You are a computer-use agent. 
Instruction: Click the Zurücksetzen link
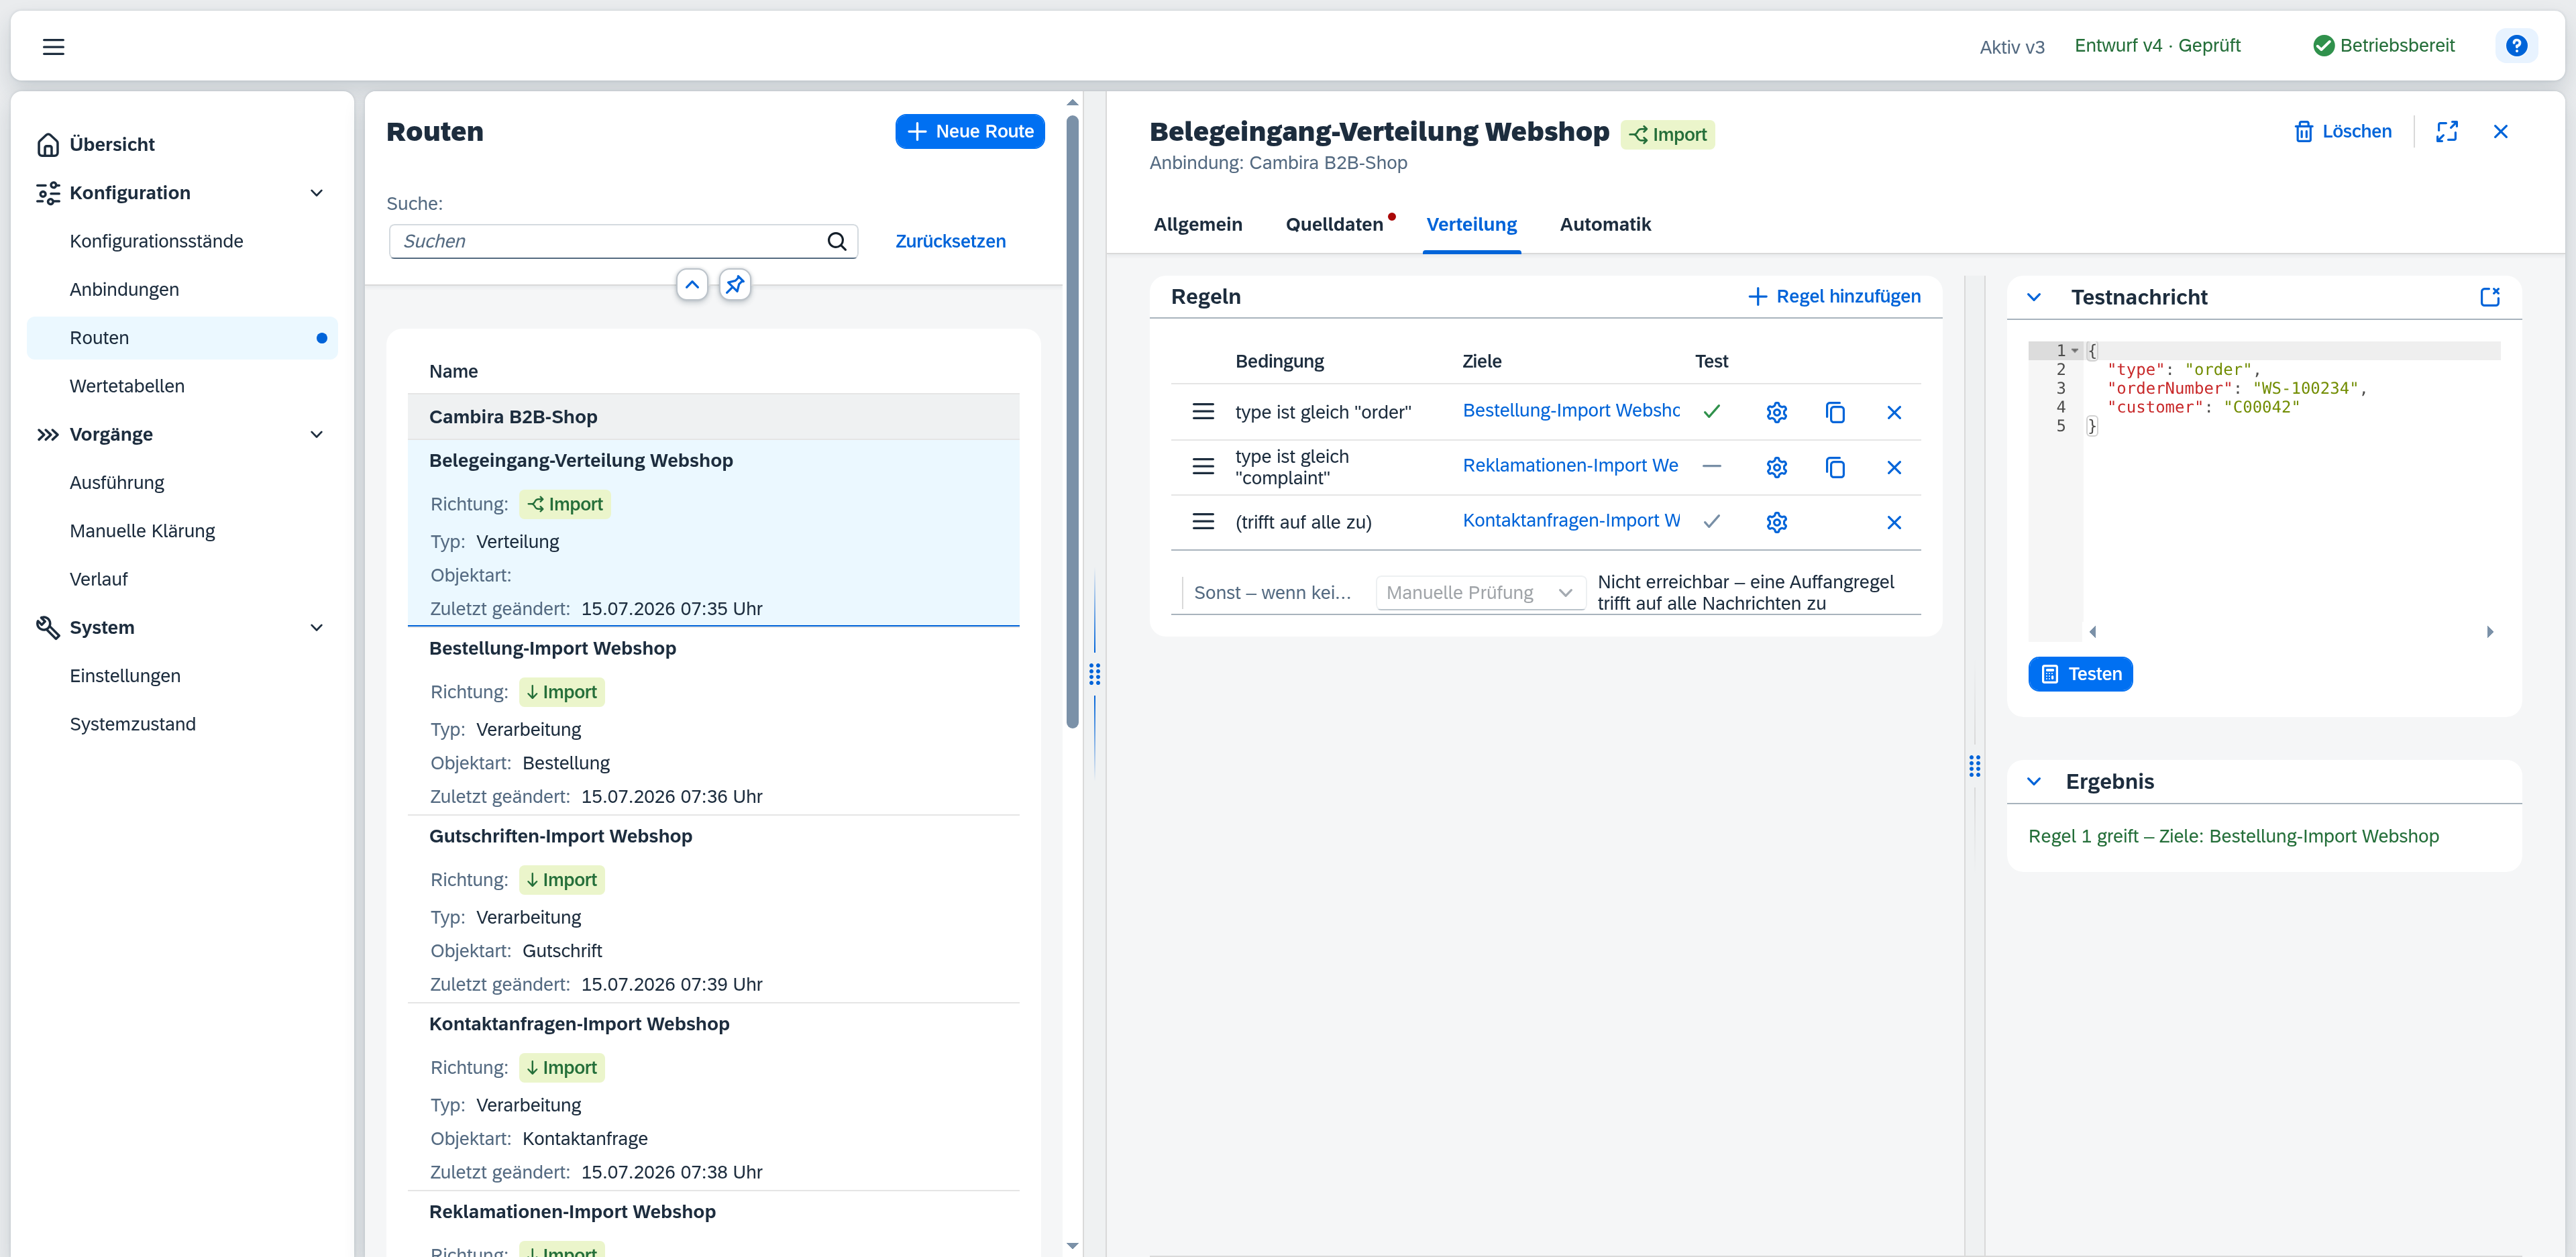coord(950,241)
